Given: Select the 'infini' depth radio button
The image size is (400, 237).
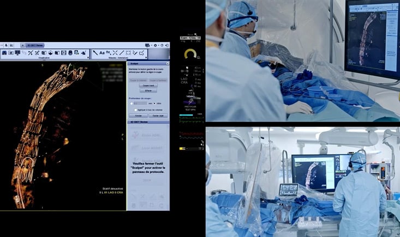Looking at the screenshot, I should point(154,103).
